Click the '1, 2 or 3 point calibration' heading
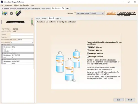 pyautogui.click(x=56, y=22)
